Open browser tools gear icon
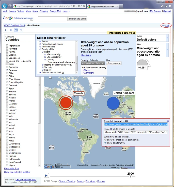The height and width of the screenshot is (187, 174). coord(170,6)
